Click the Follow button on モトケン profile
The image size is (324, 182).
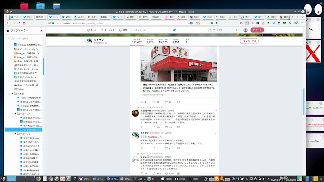250,41
